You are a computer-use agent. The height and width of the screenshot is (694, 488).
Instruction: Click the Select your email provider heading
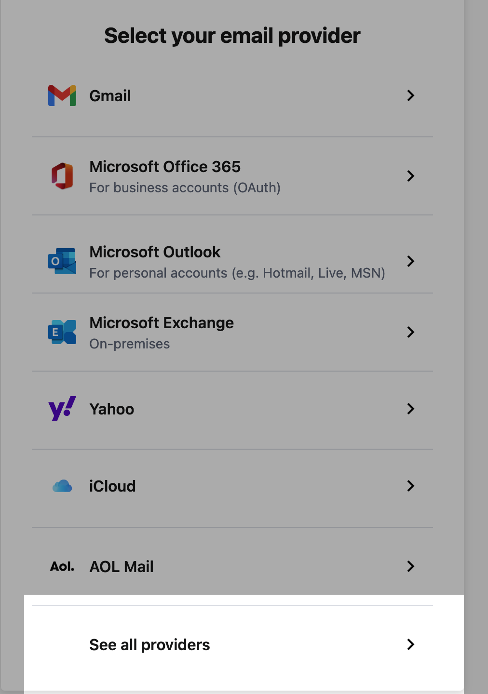pyautogui.click(x=232, y=35)
